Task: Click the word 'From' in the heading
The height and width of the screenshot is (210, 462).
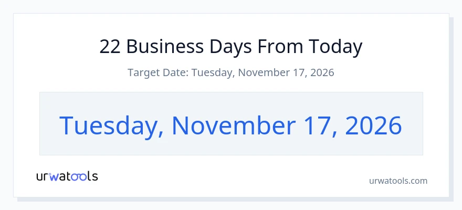Action: click(280, 47)
